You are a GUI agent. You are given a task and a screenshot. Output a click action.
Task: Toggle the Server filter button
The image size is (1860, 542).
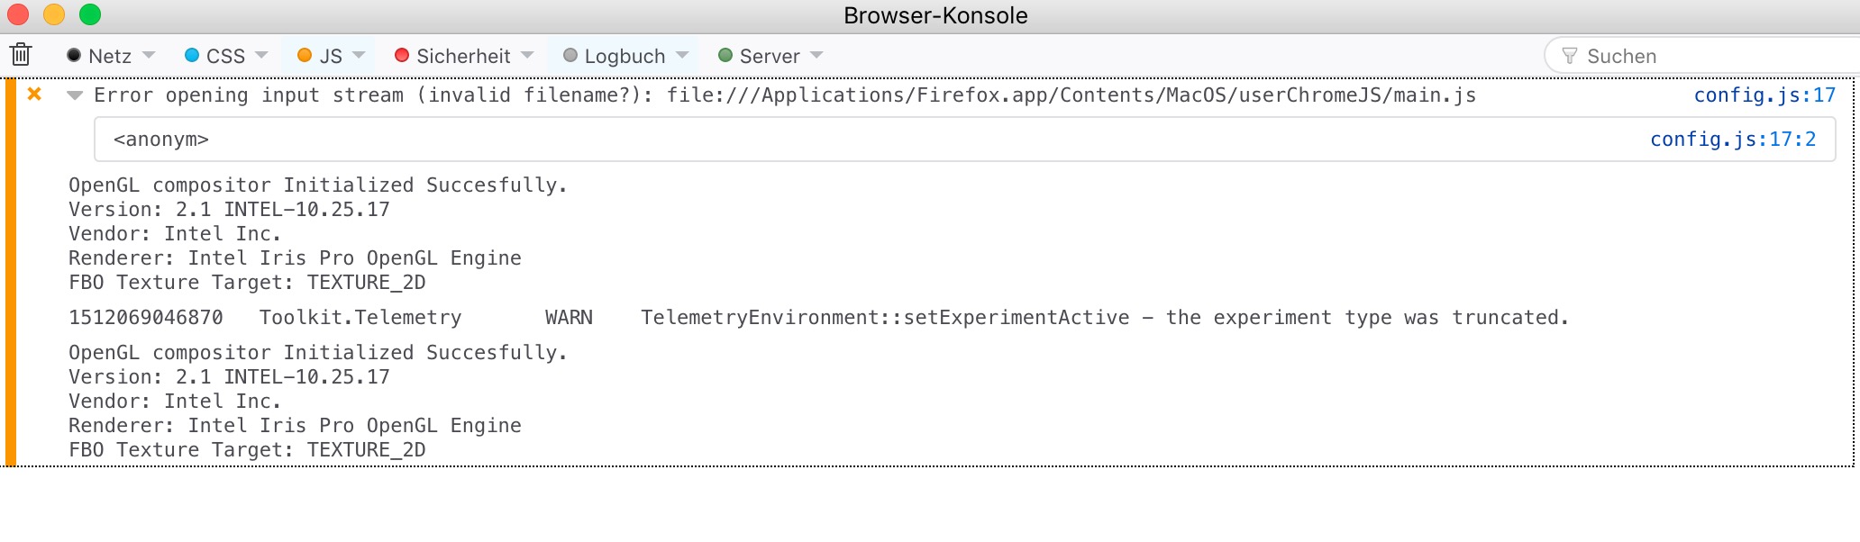[x=759, y=56]
